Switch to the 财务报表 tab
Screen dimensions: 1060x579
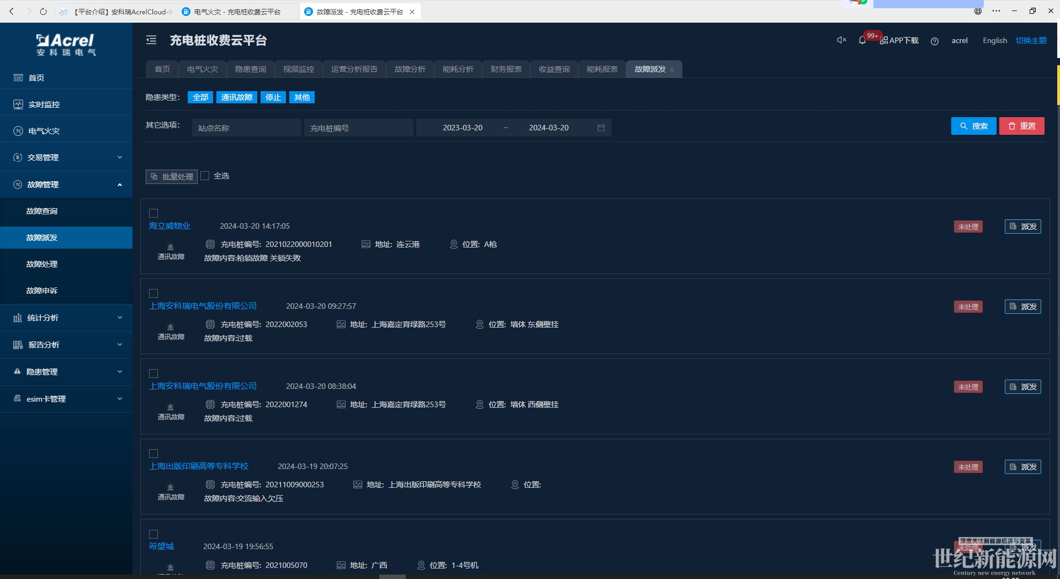(x=506, y=69)
